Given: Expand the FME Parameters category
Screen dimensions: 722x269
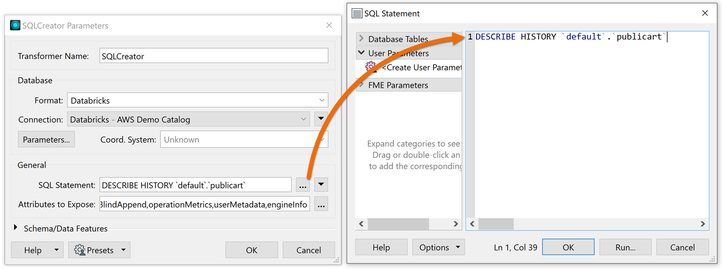Looking at the screenshot, I should click(x=361, y=85).
